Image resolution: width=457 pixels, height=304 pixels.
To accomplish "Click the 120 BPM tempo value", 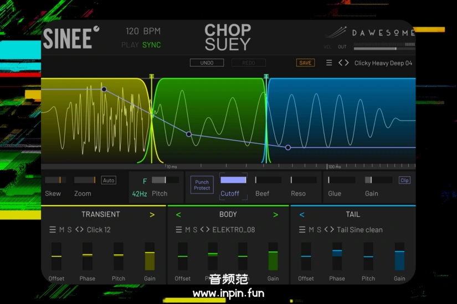I will point(143,31).
